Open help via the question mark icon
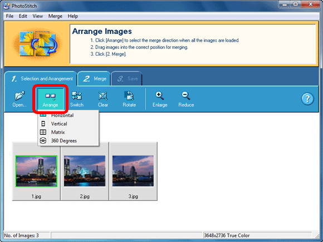This screenshot has height=242, width=323. click(307, 99)
